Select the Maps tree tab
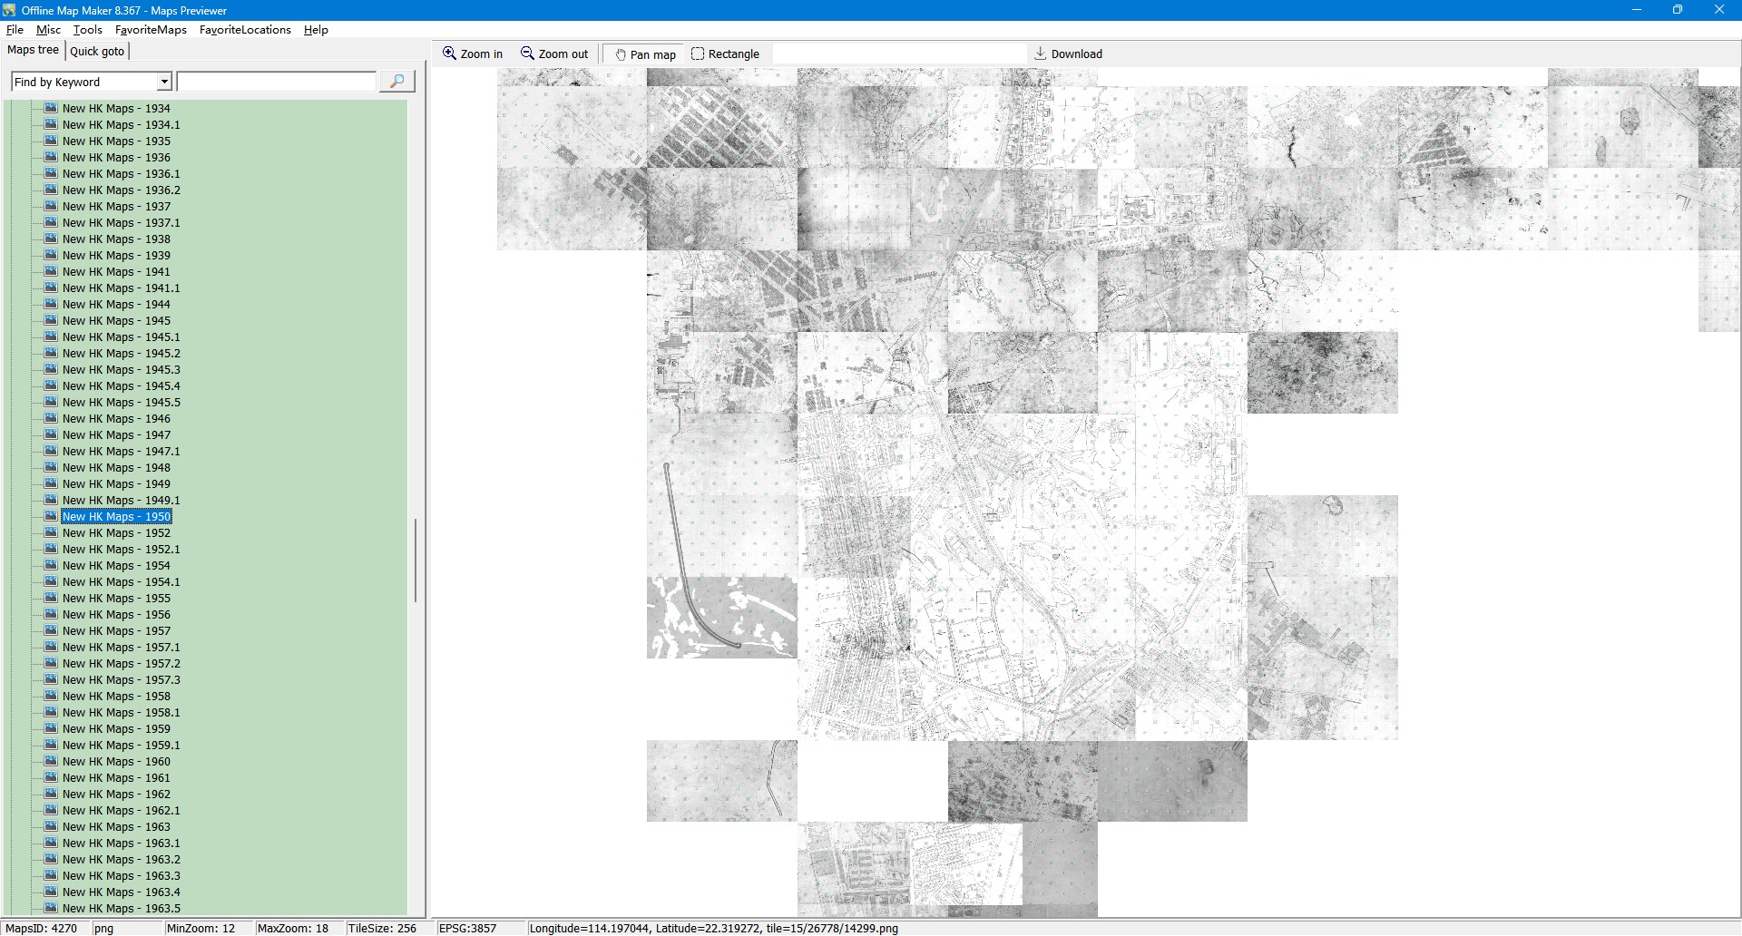 [33, 50]
